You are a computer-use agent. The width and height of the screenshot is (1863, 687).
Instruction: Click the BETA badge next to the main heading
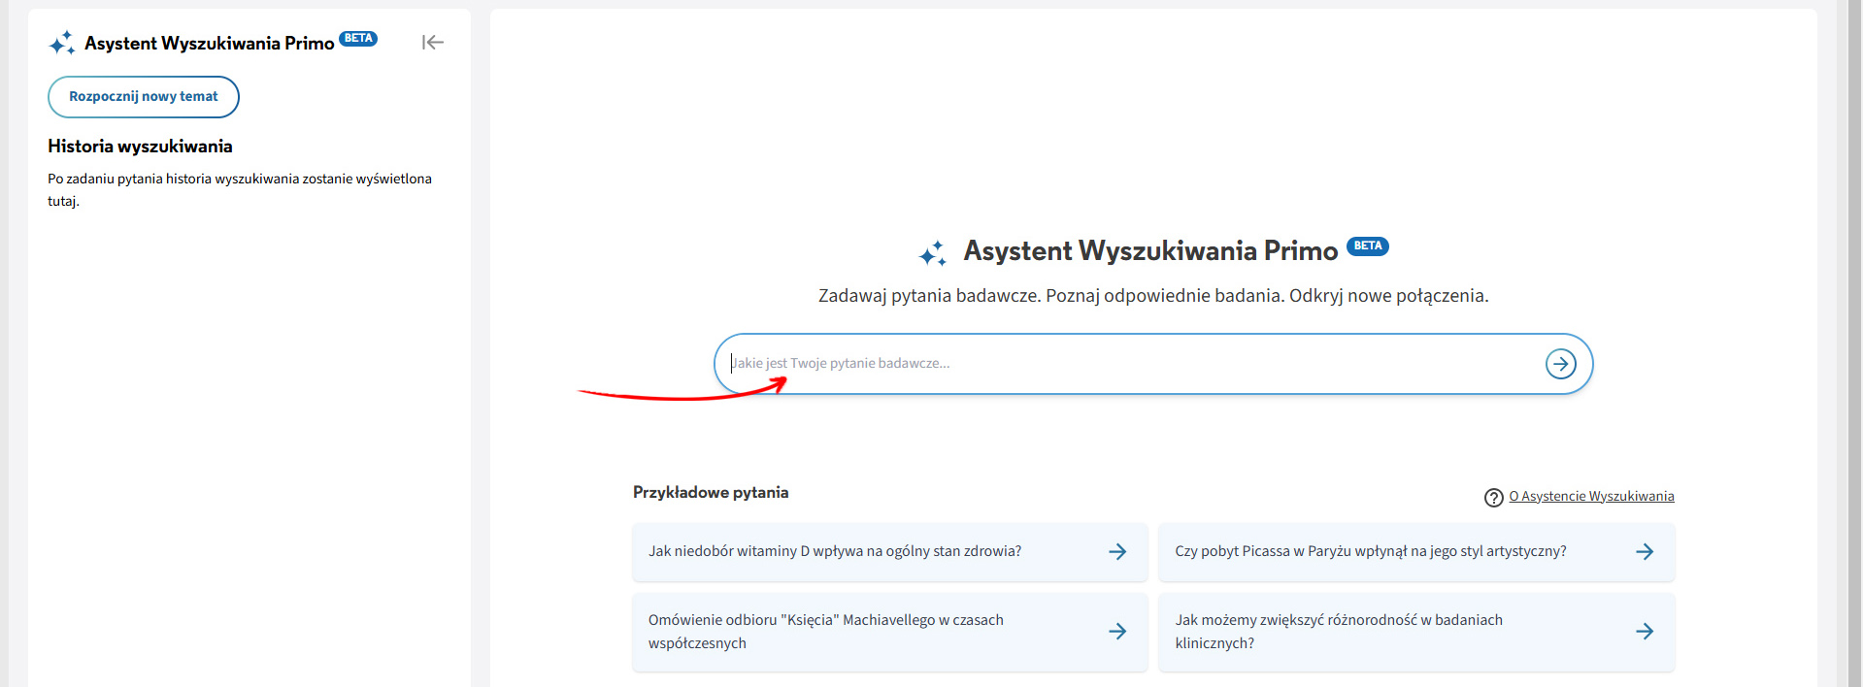click(x=1367, y=246)
